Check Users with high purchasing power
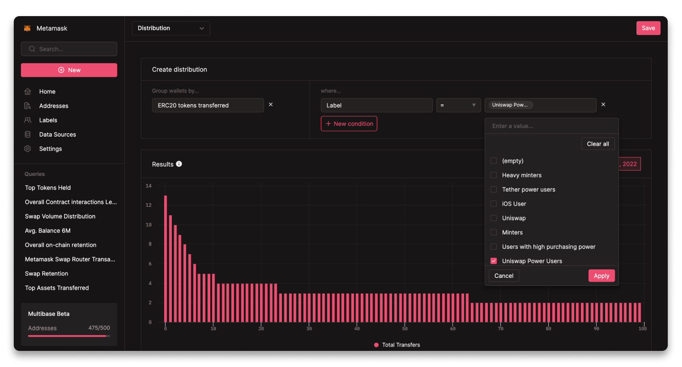This screenshot has height=367, width=682. (x=494, y=247)
